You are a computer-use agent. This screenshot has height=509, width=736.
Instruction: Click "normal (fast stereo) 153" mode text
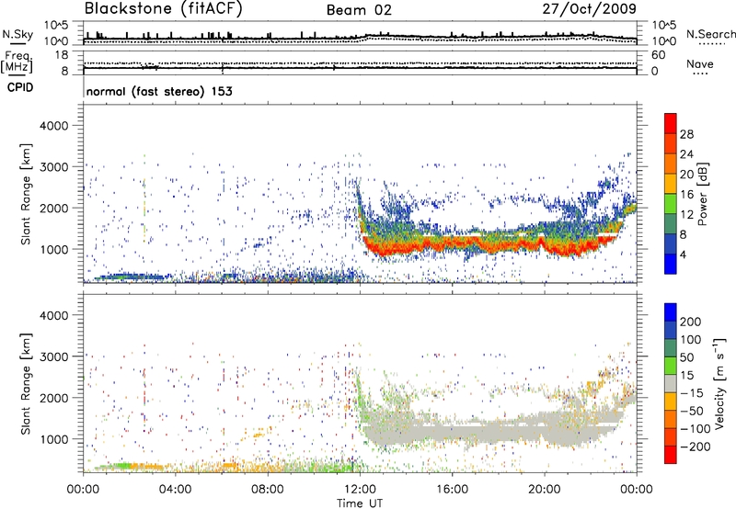click(159, 91)
